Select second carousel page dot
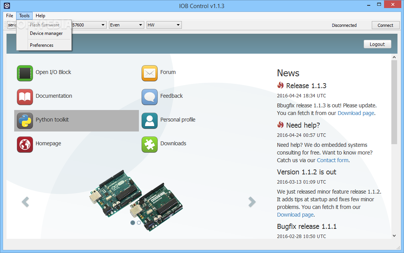404x253 pixels. tap(139, 223)
